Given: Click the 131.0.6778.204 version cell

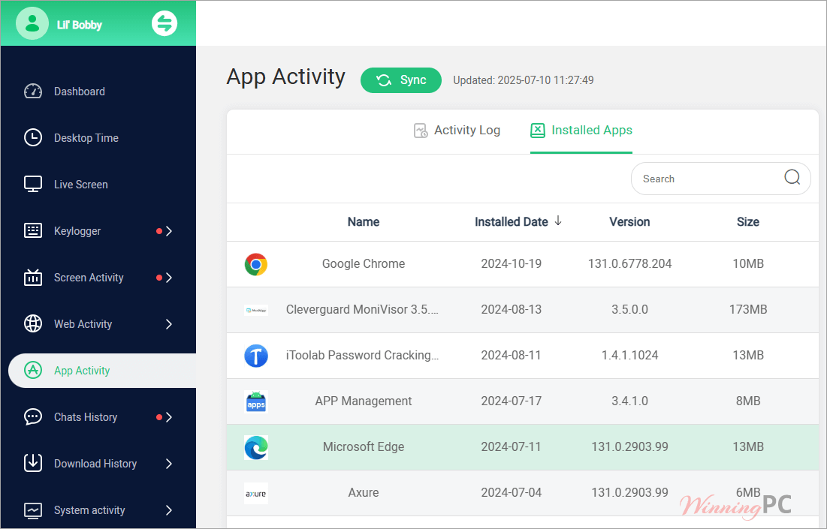Looking at the screenshot, I should pyautogui.click(x=629, y=263).
